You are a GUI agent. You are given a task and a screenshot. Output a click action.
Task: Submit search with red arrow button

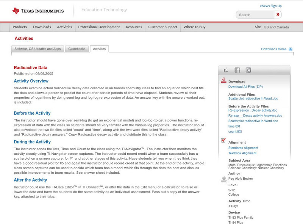click(x=278, y=14)
